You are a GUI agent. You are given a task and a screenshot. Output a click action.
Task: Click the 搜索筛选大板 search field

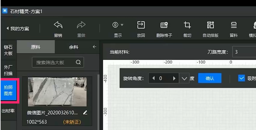tap(54, 62)
